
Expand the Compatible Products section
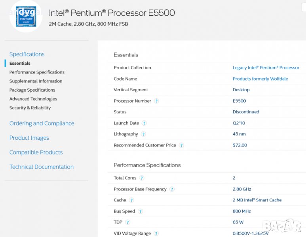(x=36, y=152)
